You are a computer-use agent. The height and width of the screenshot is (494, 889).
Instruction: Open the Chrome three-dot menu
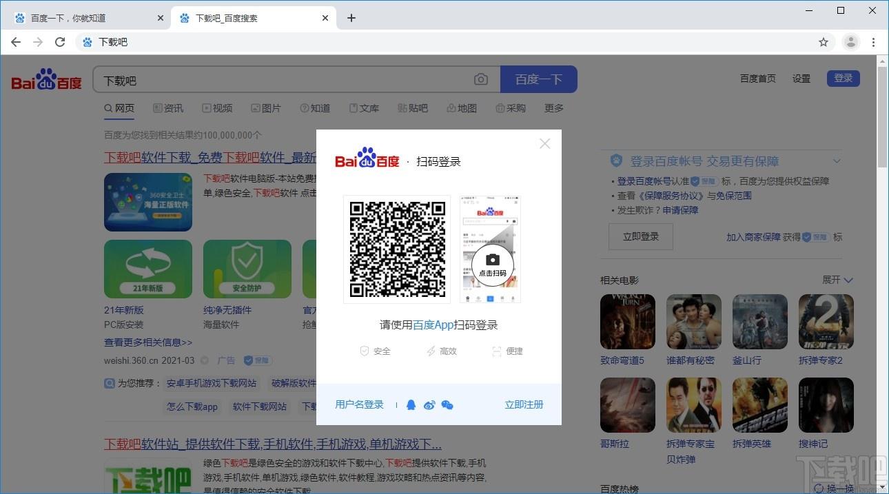click(874, 42)
